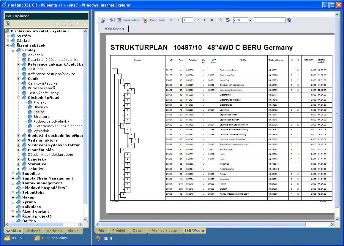Screen dimensions: 344x246
Task: Go to the first report page
Action: click(x=171, y=20)
